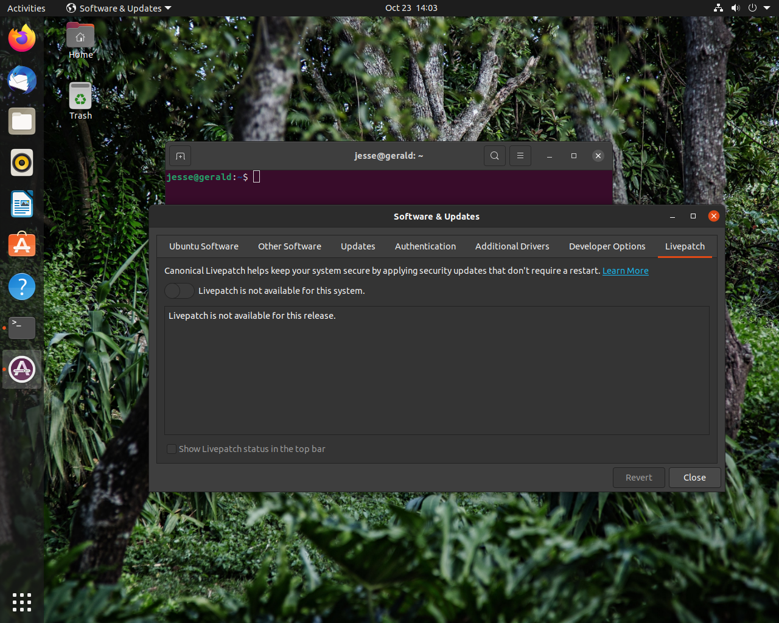
Task: Open the Help icon in dock
Action: point(22,287)
